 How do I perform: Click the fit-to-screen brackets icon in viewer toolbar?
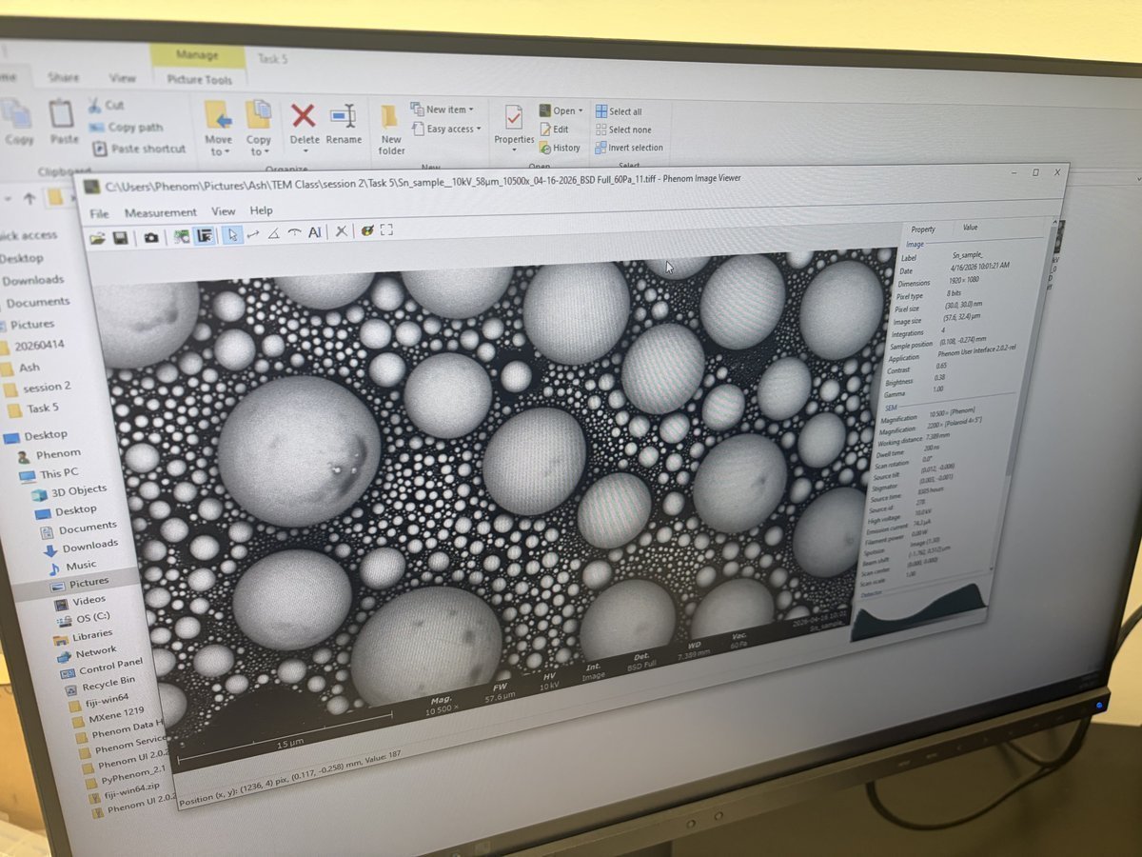pyautogui.click(x=386, y=230)
